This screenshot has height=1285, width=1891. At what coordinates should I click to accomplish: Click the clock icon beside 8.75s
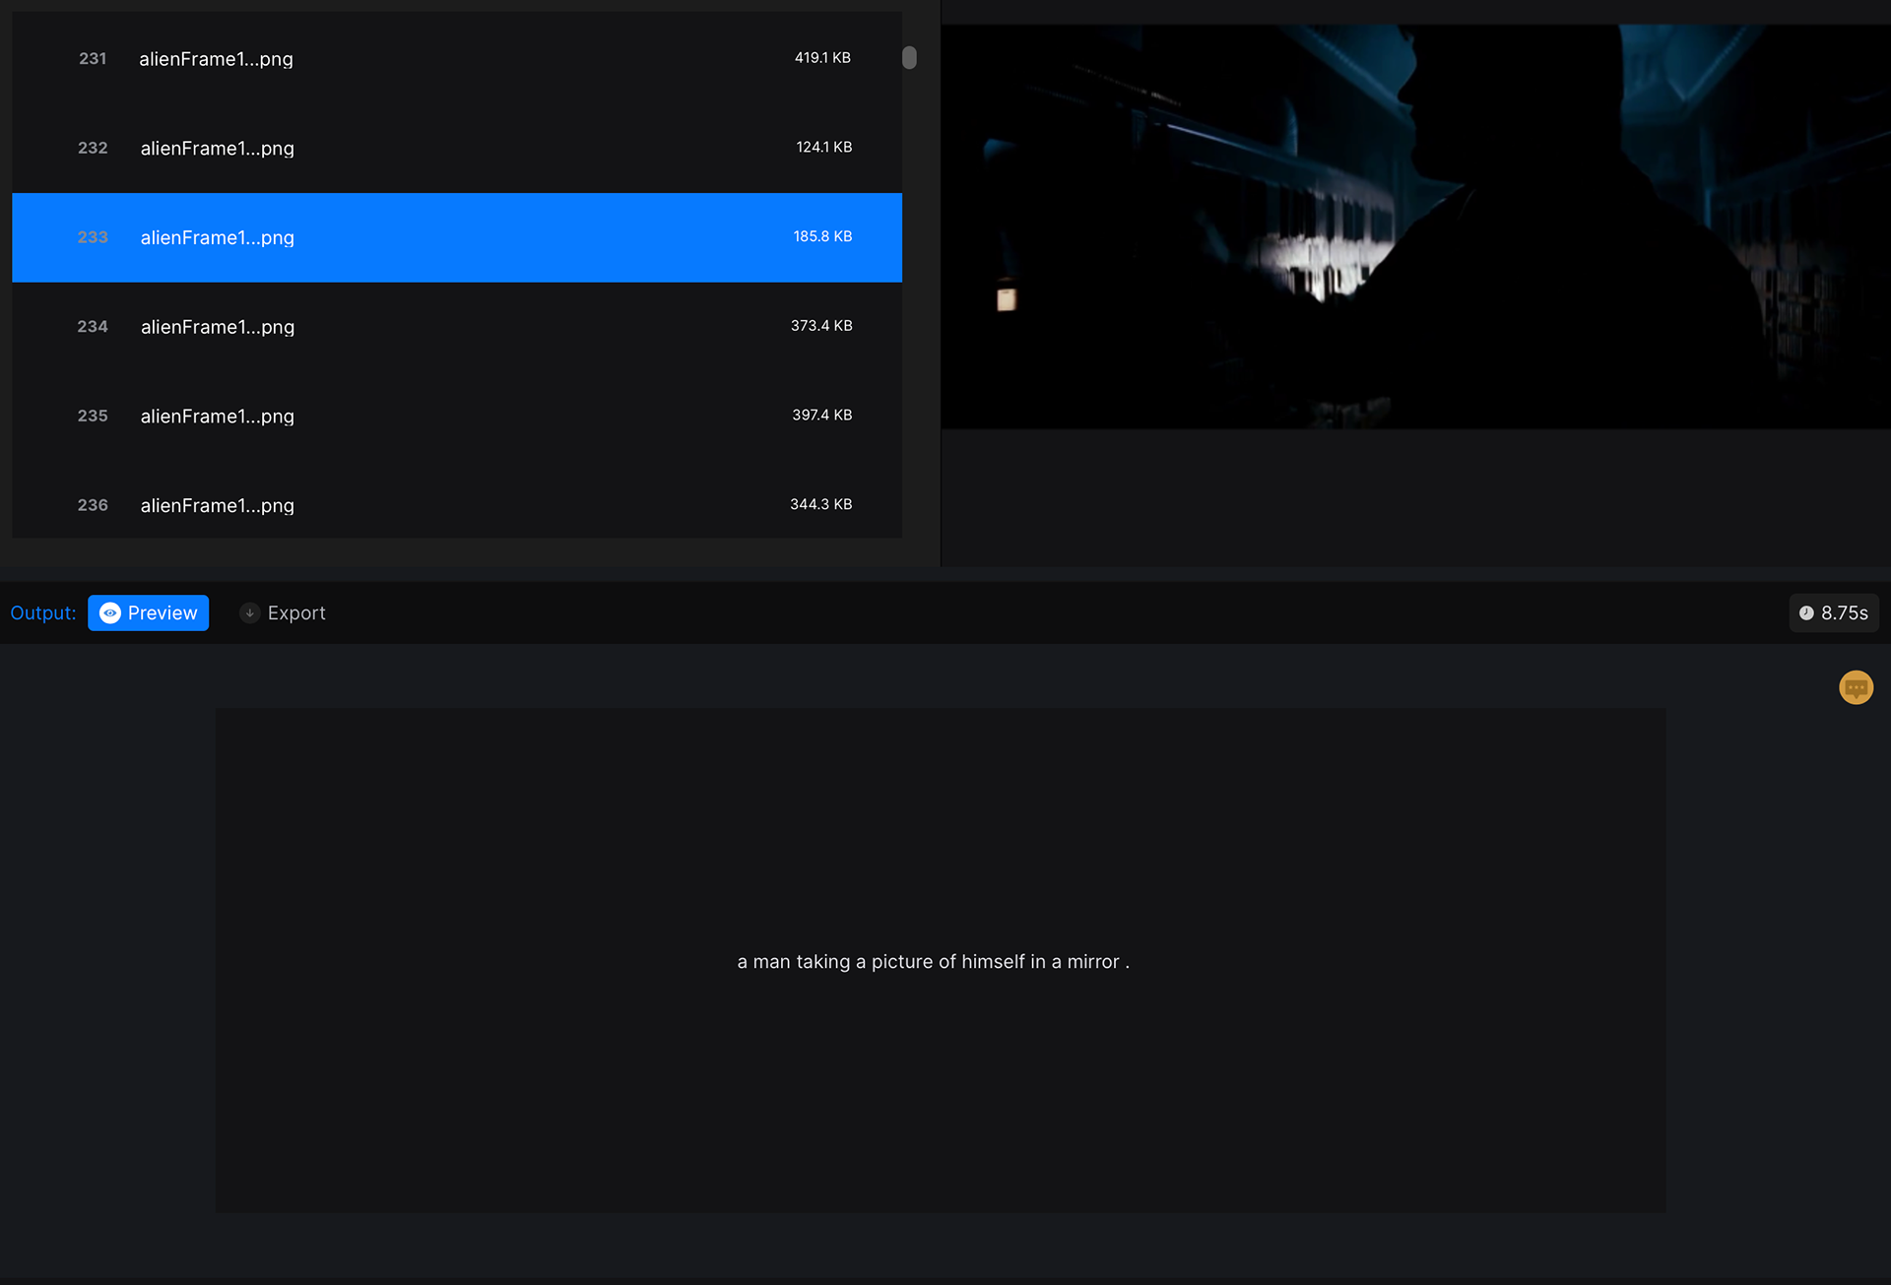click(1806, 613)
